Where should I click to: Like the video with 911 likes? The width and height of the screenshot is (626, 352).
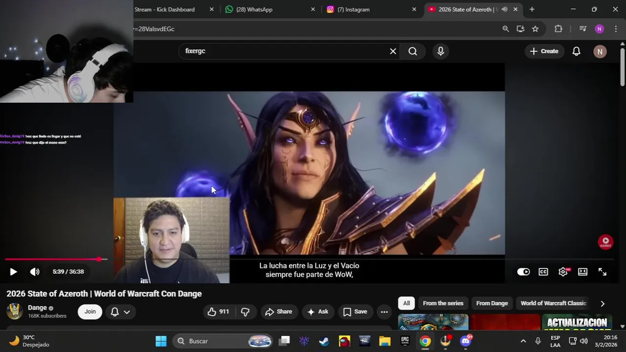click(x=218, y=312)
